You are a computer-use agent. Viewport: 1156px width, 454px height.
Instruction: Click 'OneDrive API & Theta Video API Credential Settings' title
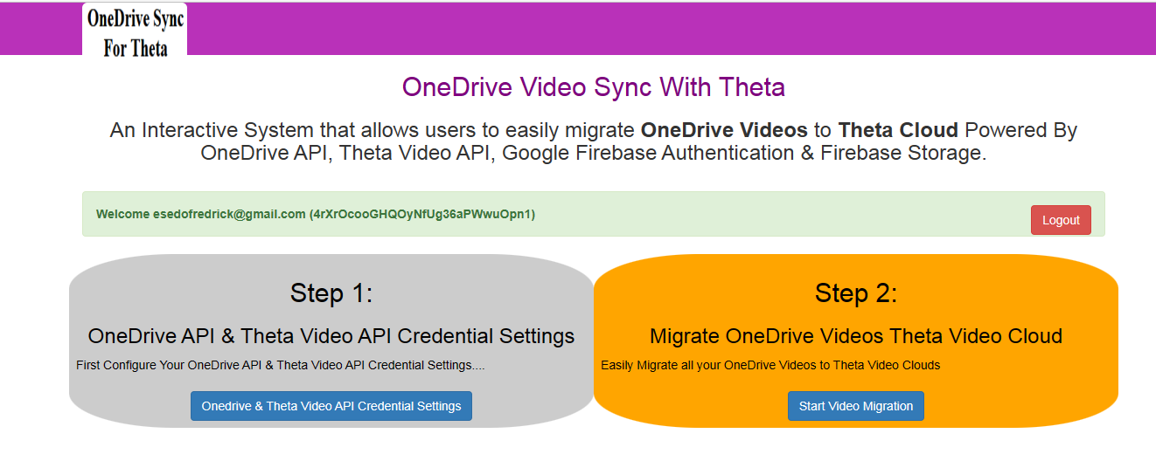[x=331, y=336]
